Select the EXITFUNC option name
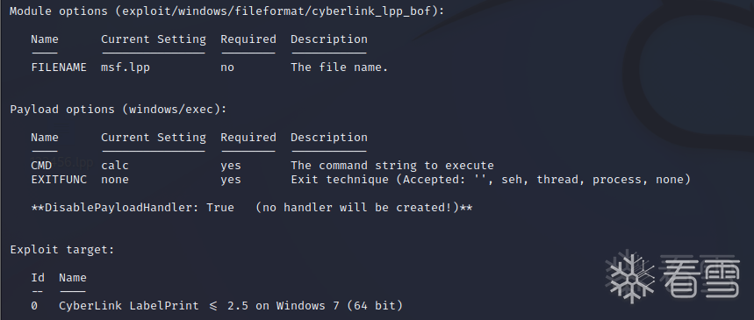This screenshot has height=320, width=754. (59, 180)
